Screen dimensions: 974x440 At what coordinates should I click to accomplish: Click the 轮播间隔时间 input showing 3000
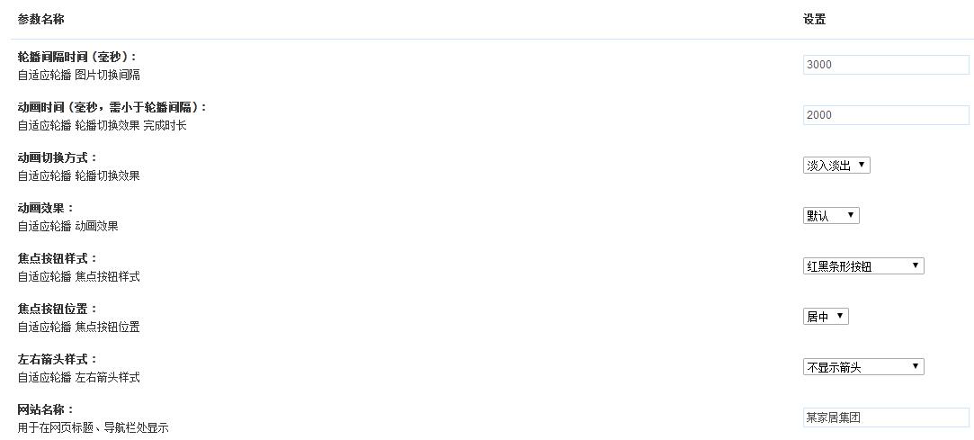(886, 65)
